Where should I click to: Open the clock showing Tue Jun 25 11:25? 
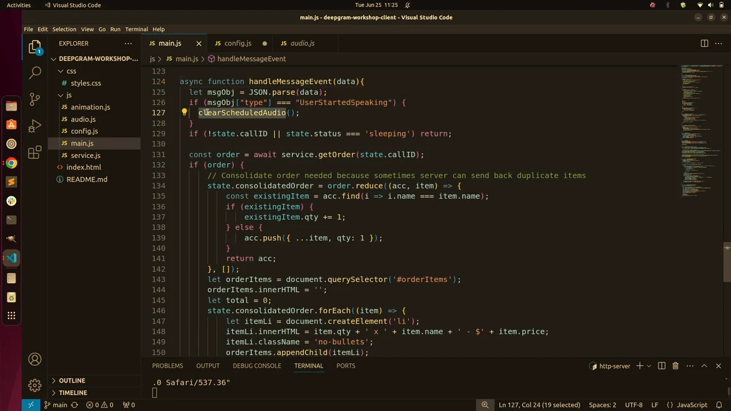[x=376, y=5]
